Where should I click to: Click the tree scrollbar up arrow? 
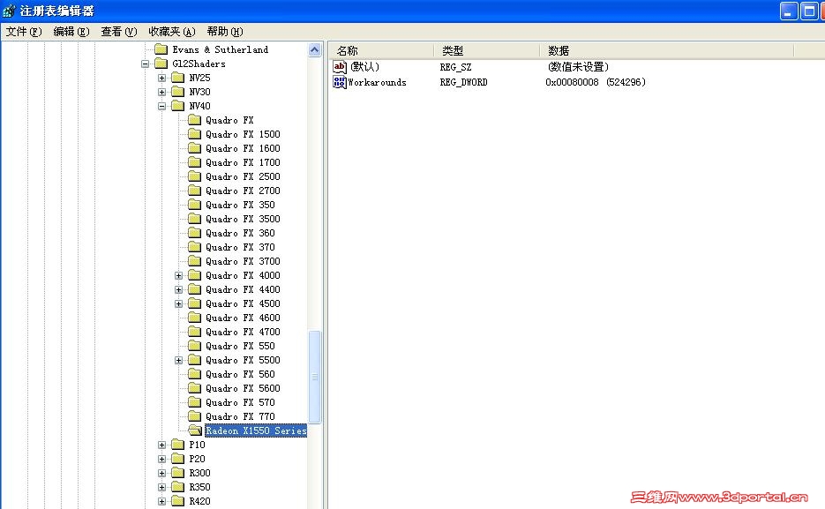[x=315, y=50]
